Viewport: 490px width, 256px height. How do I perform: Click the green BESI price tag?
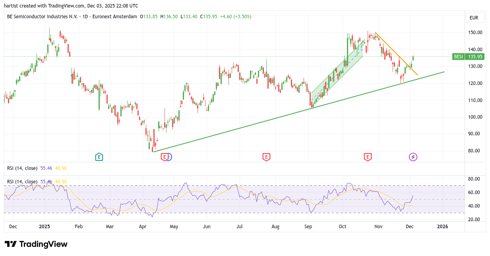[x=459, y=57]
